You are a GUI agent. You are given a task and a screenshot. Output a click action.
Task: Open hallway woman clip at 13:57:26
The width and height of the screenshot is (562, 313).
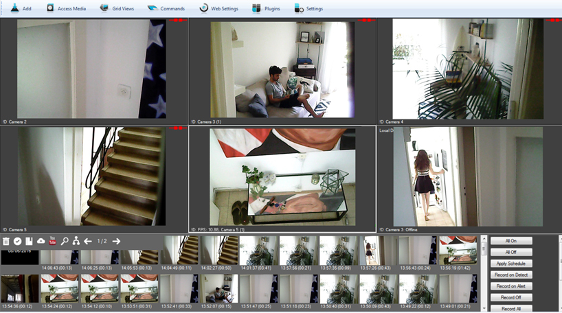coord(378,251)
